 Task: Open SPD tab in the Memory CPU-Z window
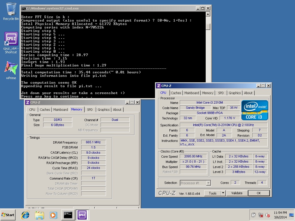[x=90, y=110]
